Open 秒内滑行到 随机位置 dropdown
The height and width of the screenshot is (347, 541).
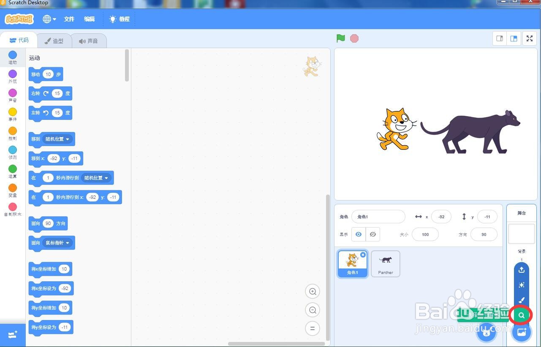97,178
